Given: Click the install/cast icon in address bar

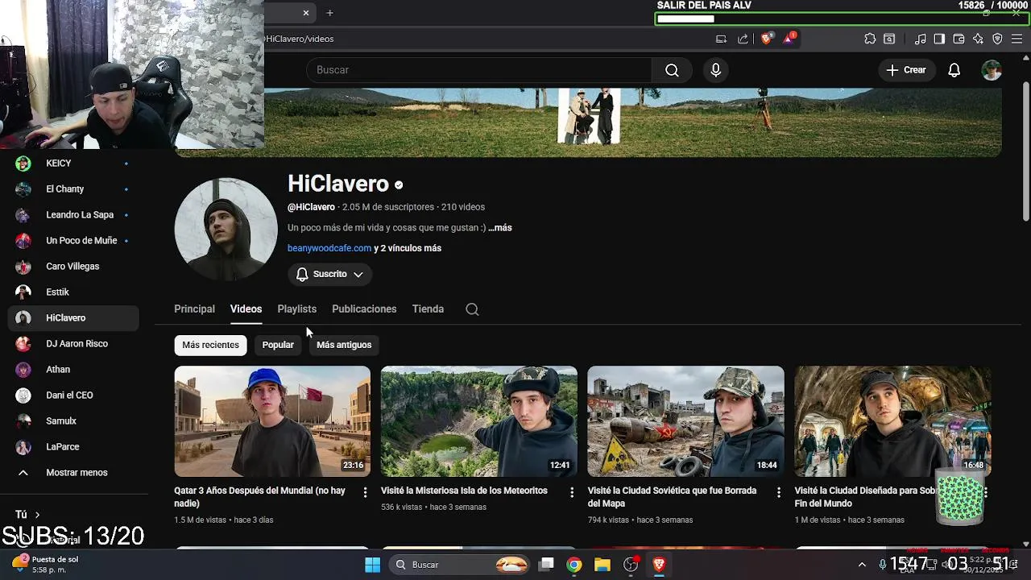Looking at the screenshot, I should (x=721, y=39).
